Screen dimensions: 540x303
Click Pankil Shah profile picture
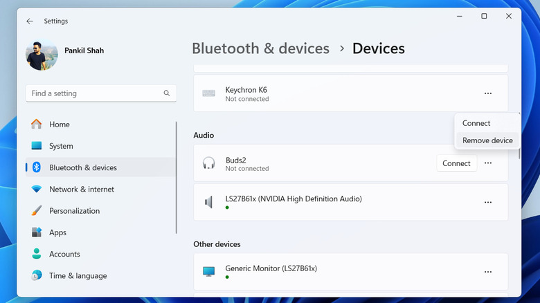(43, 55)
